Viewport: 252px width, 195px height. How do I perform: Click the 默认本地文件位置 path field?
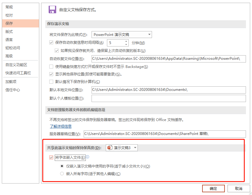[169, 90]
